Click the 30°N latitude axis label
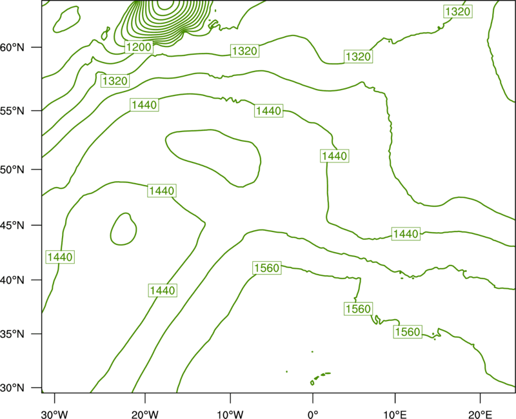The width and height of the screenshot is (516, 419). pyautogui.click(x=12, y=388)
